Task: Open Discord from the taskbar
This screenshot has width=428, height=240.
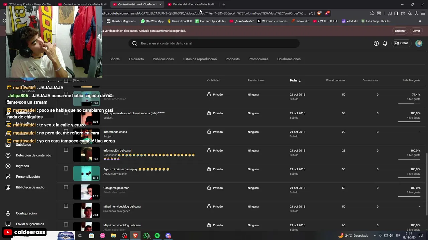Action: (x=168, y=236)
